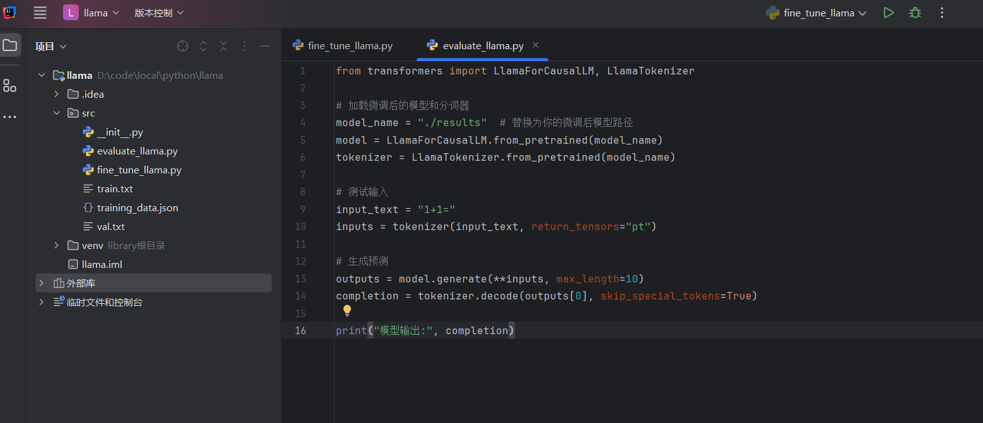Collapse the src folder
Image resolution: width=983 pixels, height=423 pixels.
click(x=57, y=113)
